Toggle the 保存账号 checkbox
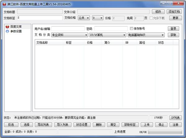The height and width of the screenshot is (138, 186). [131, 29]
